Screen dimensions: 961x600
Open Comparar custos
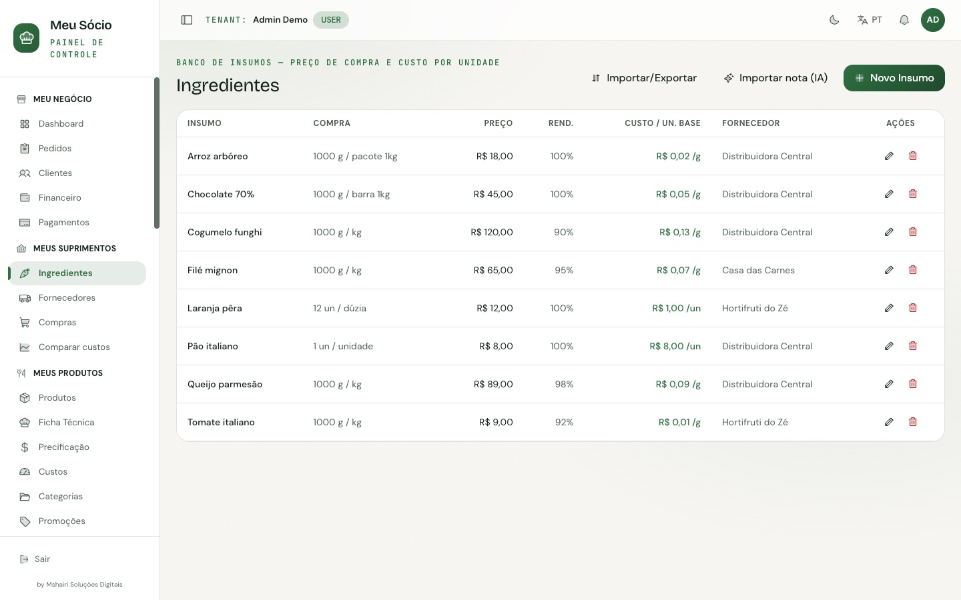77,347
